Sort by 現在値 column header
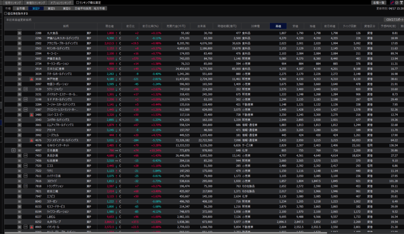Image resolution: width=404 pixels, height=234 pixels. coord(110,26)
